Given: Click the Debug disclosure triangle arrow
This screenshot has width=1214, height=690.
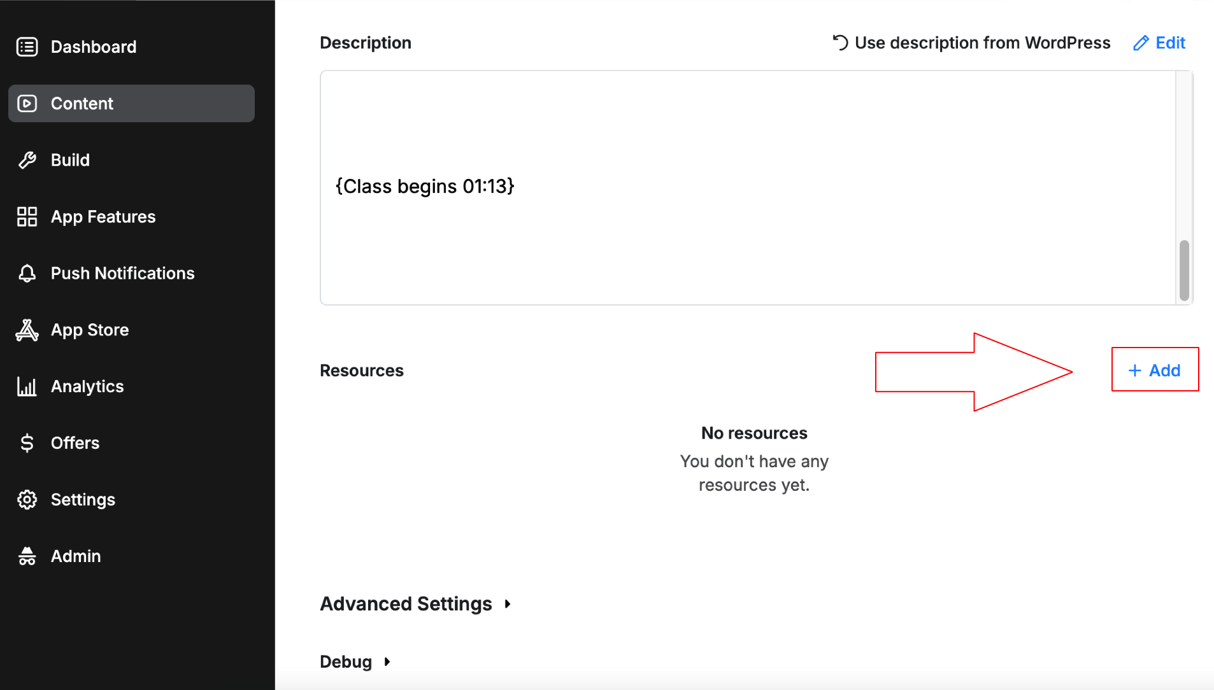Looking at the screenshot, I should 387,662.
